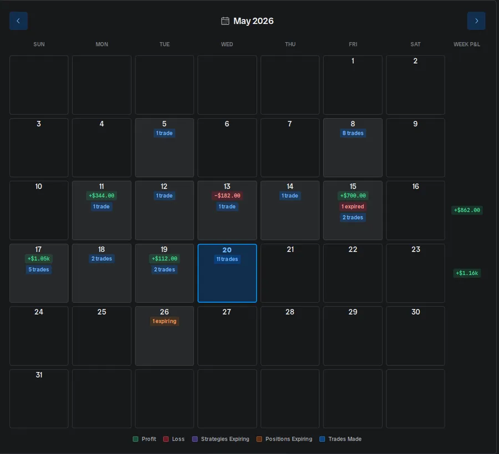Select day 31 cell
The width and height of the screenshot is (499, 454).
[39, 399]
